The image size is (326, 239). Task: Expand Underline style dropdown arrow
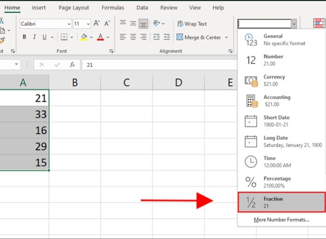pos(52,37)
